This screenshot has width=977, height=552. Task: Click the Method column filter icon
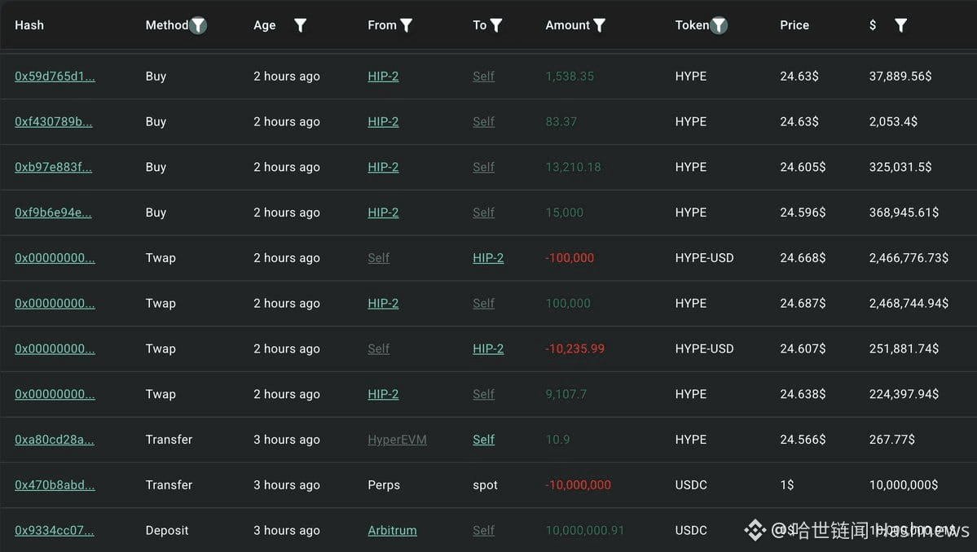[x=198, y=25]
